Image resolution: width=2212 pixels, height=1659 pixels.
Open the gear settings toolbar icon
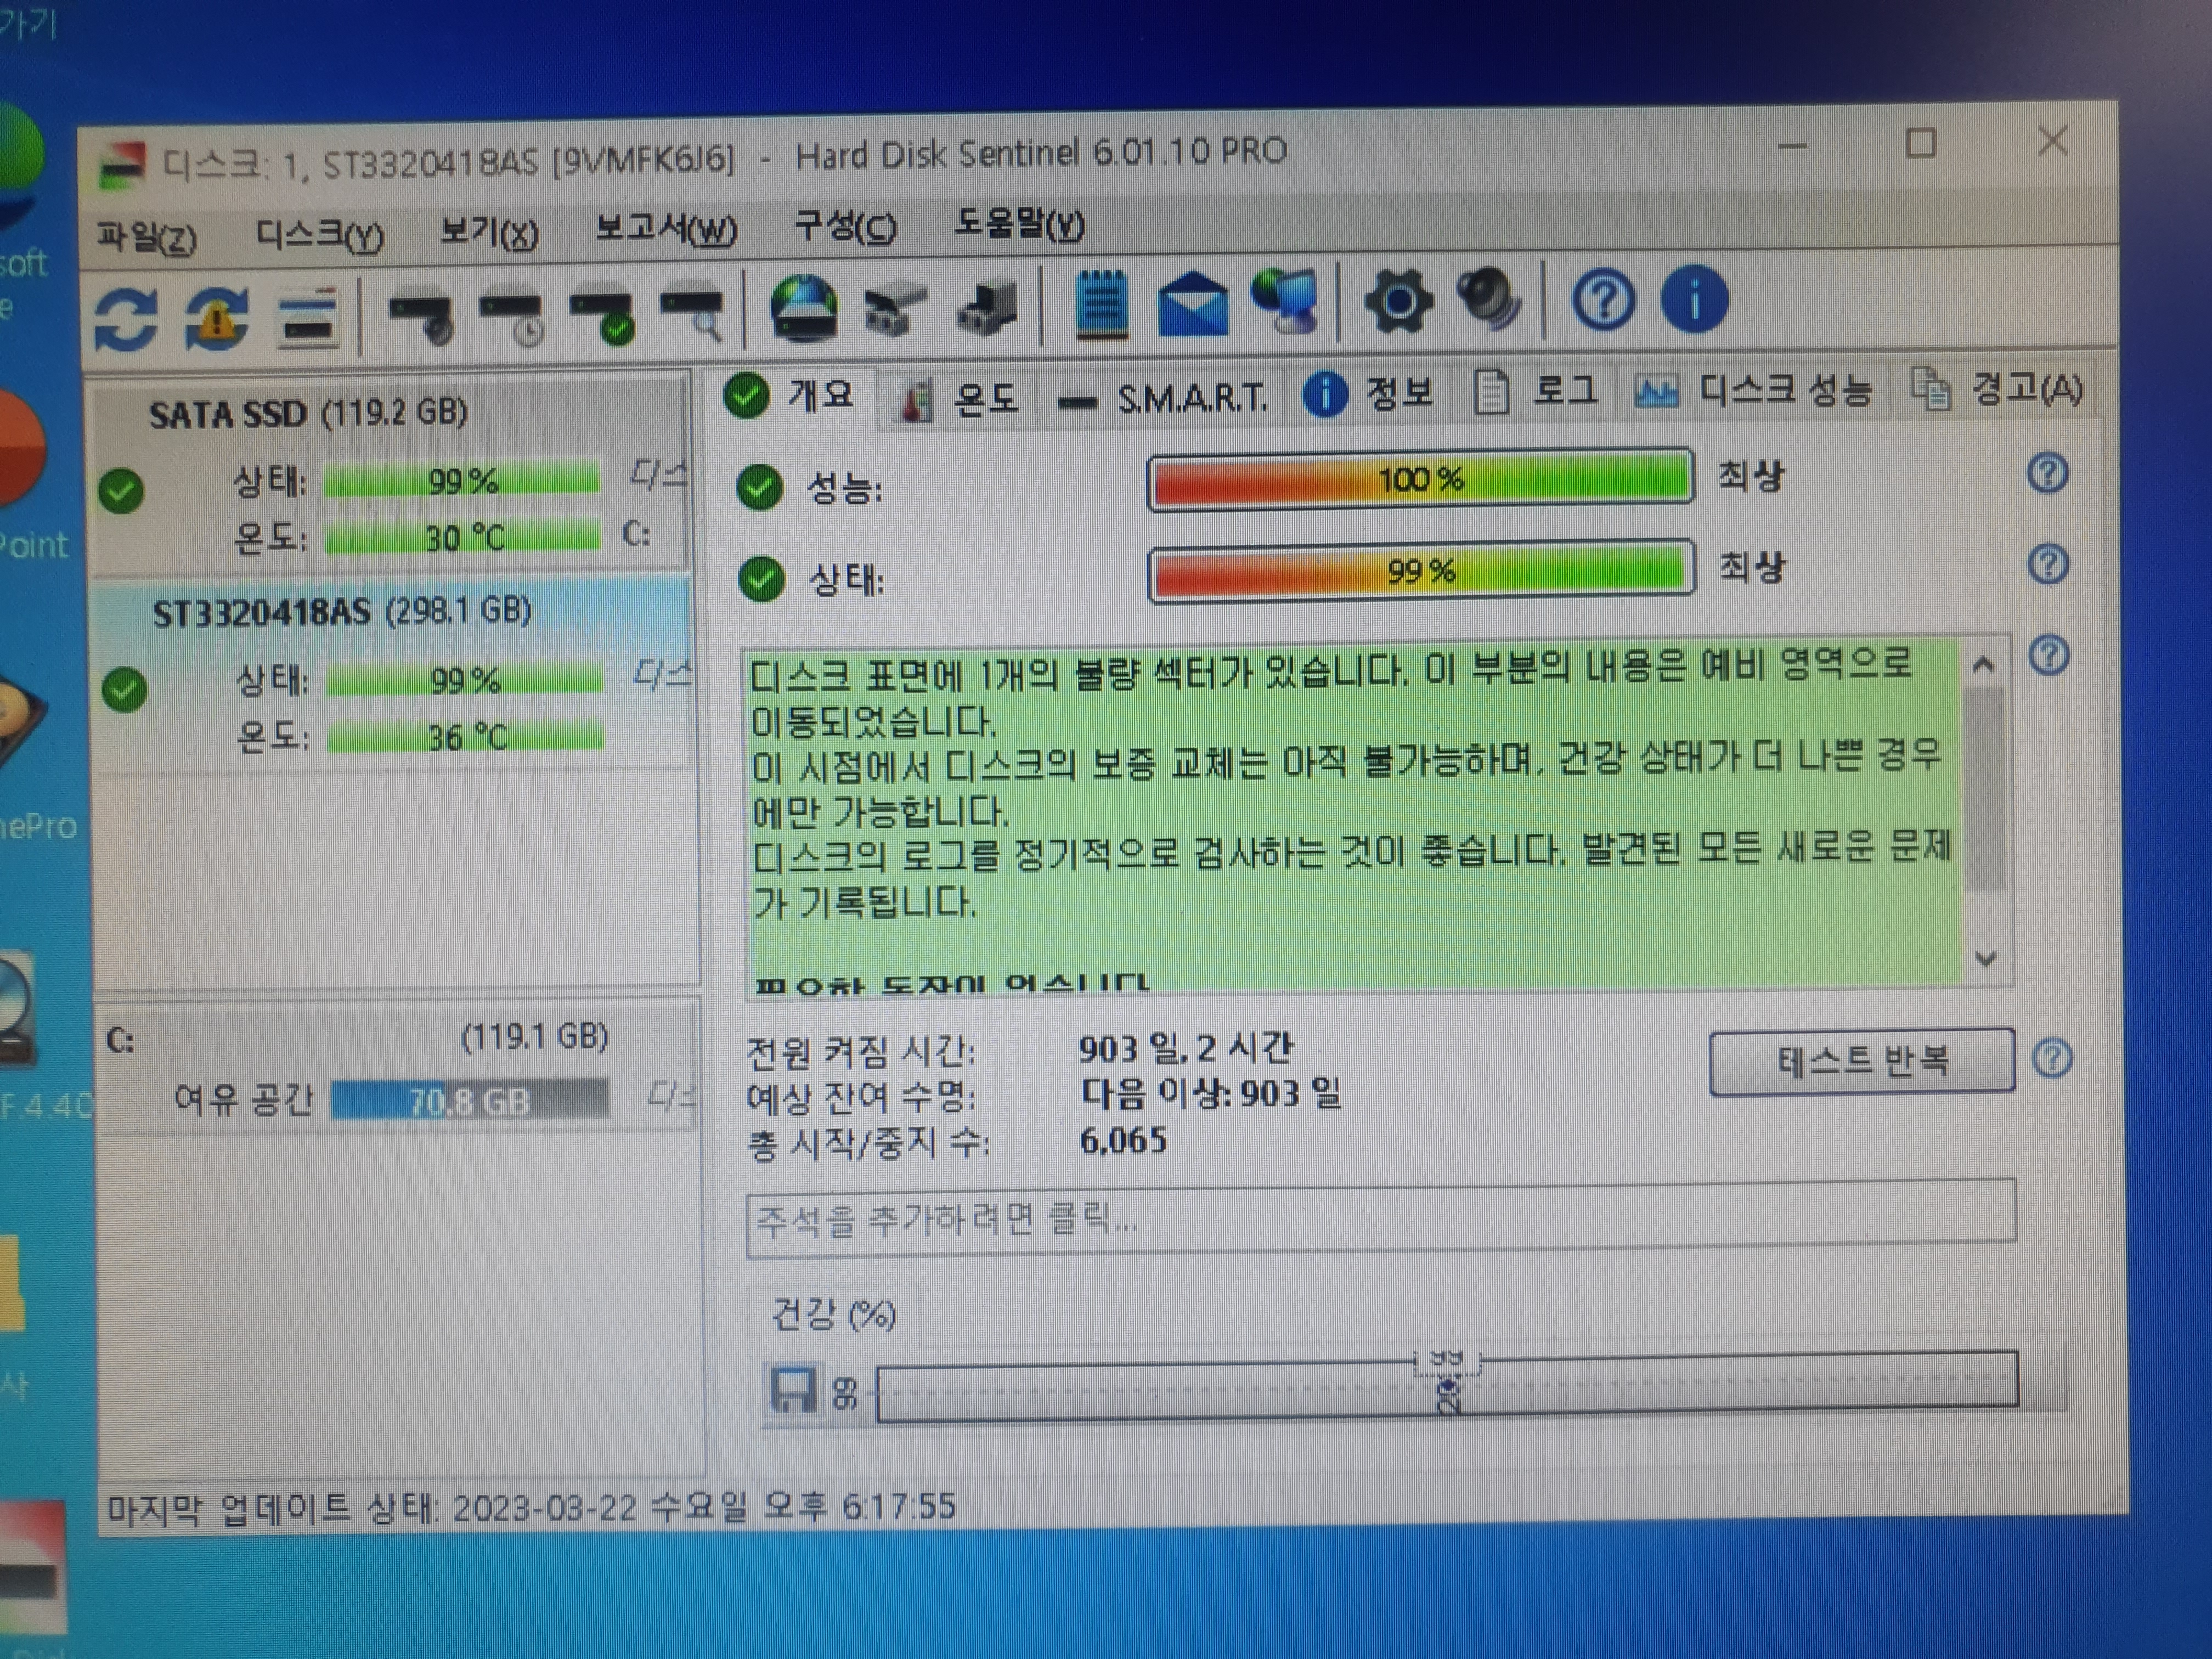(1398, 300)
